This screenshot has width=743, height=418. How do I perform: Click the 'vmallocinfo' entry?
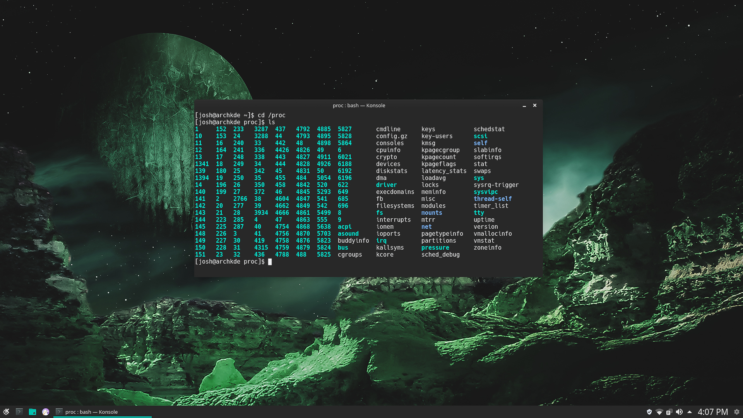click(493, 234)
